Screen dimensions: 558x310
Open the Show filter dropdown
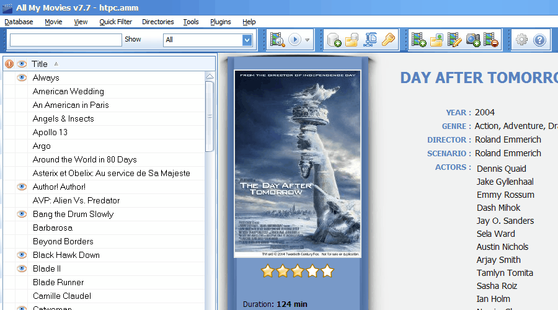[x=247, y=40]
